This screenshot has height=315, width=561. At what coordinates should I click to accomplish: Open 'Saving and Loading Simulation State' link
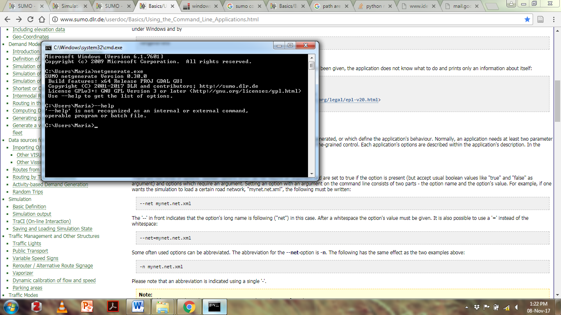click(x=53, y=229)
